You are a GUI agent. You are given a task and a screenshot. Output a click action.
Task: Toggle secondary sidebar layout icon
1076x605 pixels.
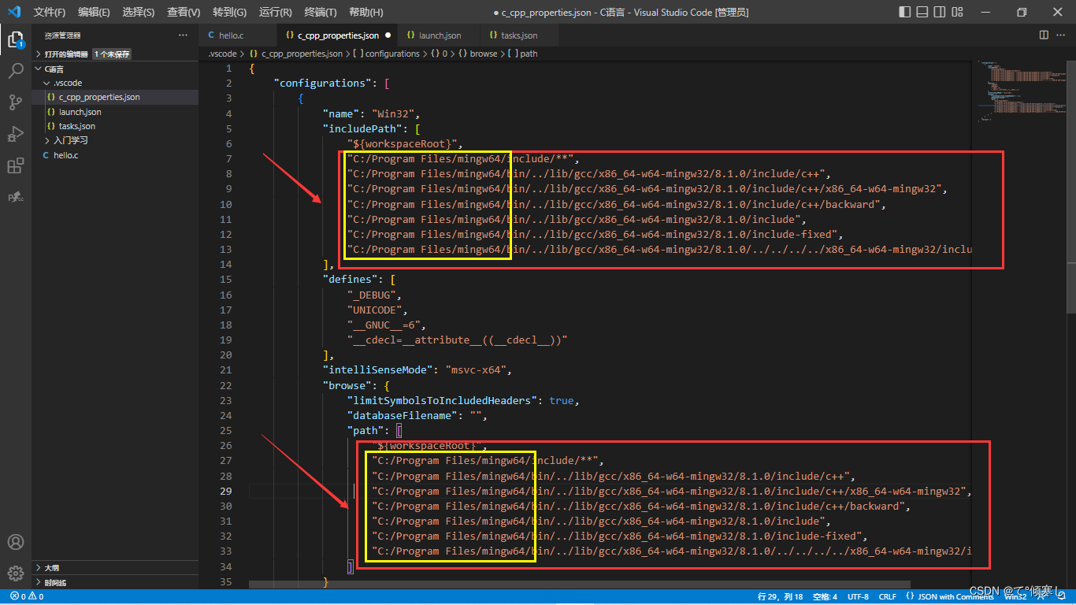coord(939,12)
